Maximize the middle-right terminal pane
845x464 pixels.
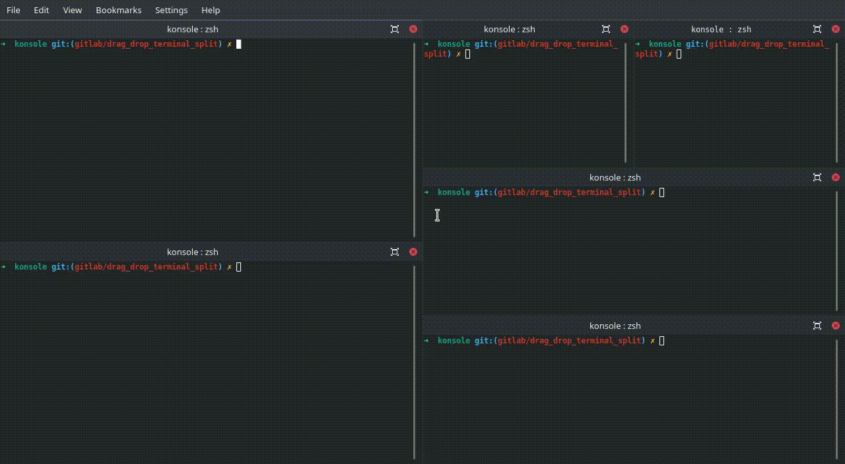(817, 177)
